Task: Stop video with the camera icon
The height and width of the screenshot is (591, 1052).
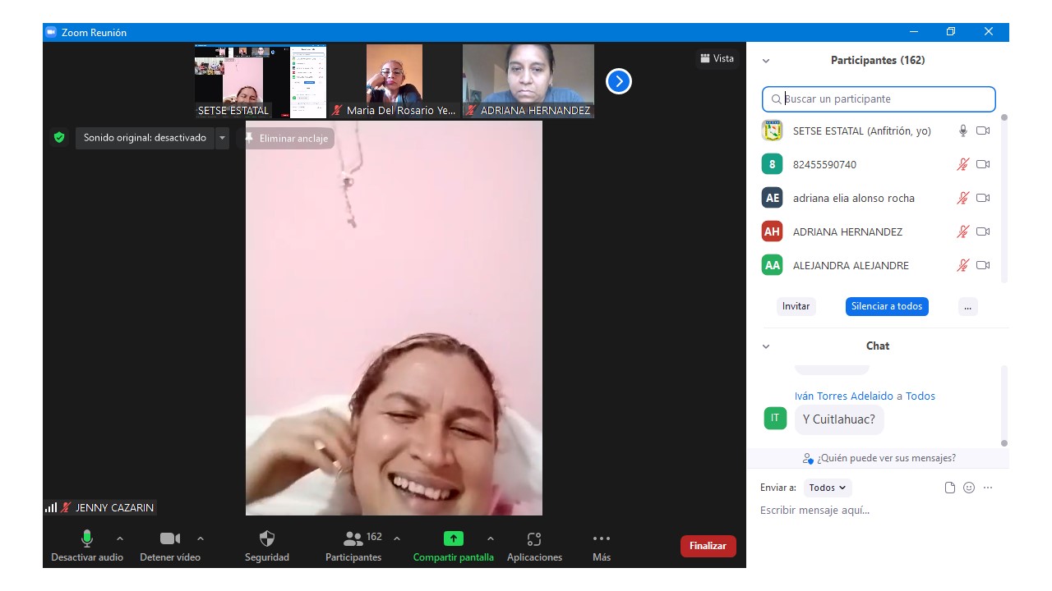Action: pyautogui.click(x=170, y=538)
